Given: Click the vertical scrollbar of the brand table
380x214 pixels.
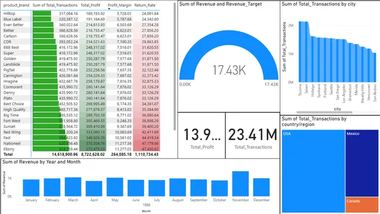Looking at the screenshot, I should [175, 67].
